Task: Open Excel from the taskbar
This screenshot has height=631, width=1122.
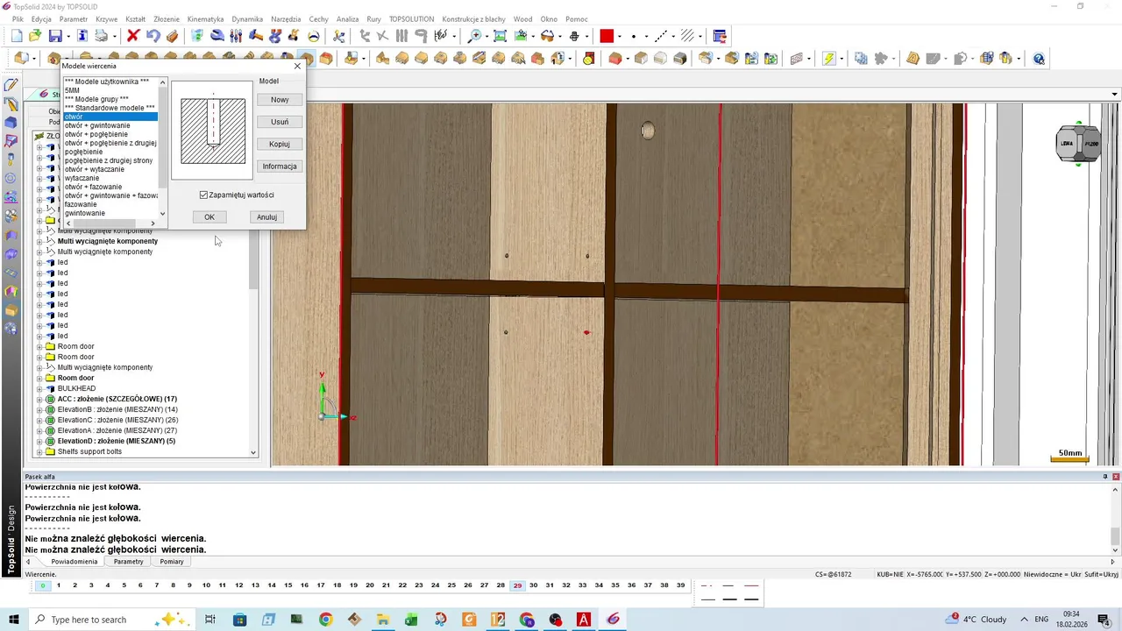Action: pyautogui.click(x=411, y=620)
